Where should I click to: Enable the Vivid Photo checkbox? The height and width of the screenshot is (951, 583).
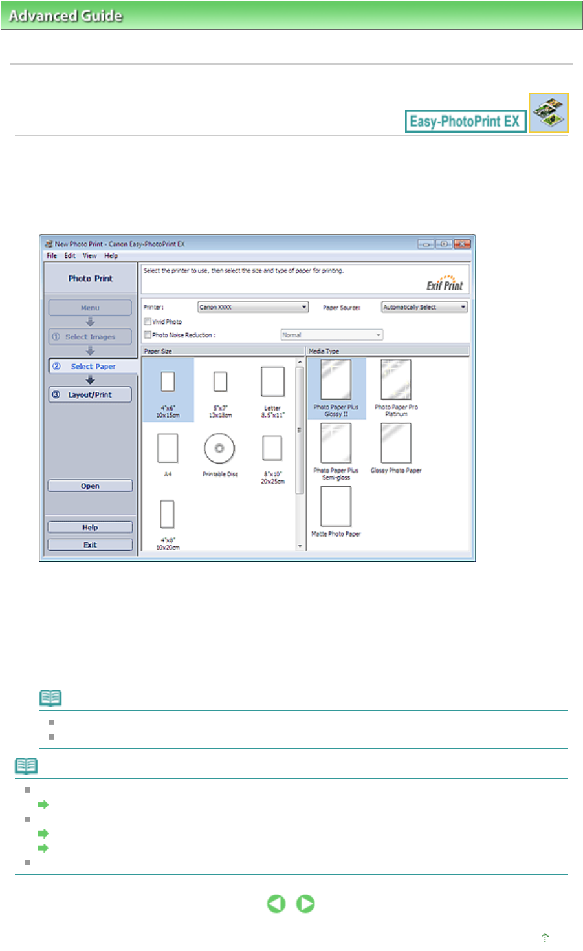[x=148, y=321]
